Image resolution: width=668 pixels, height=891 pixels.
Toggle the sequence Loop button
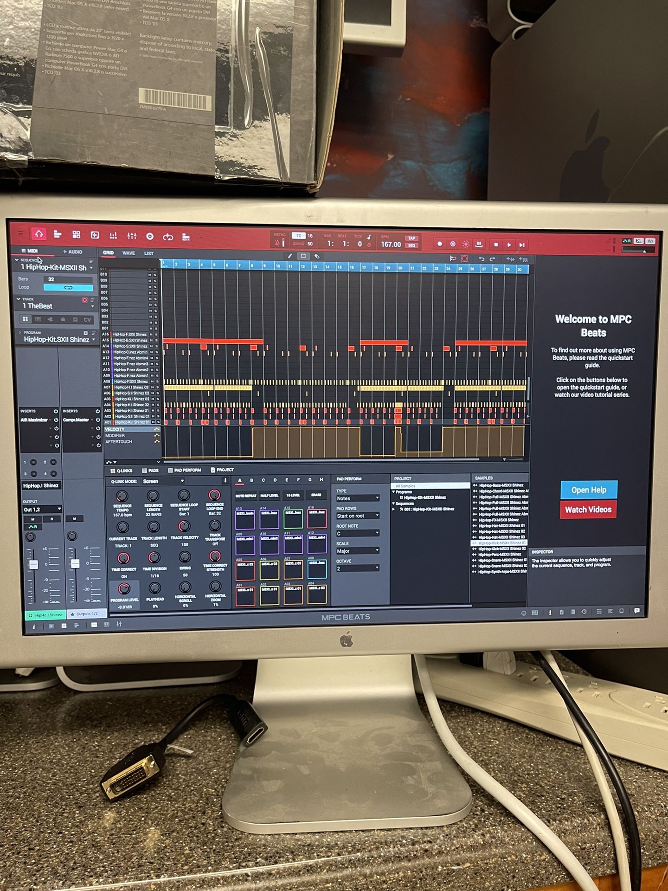pos(68,287)
